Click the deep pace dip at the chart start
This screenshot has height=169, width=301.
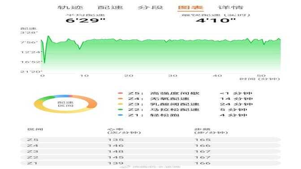coord(44,63)
